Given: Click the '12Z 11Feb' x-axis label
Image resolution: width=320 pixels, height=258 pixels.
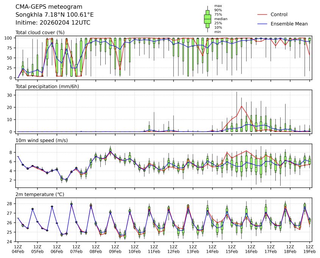Looking at the screenshot, I should click(154, 249).
